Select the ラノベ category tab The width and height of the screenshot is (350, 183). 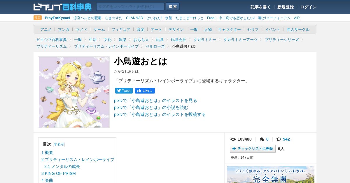tap(81, 29)
